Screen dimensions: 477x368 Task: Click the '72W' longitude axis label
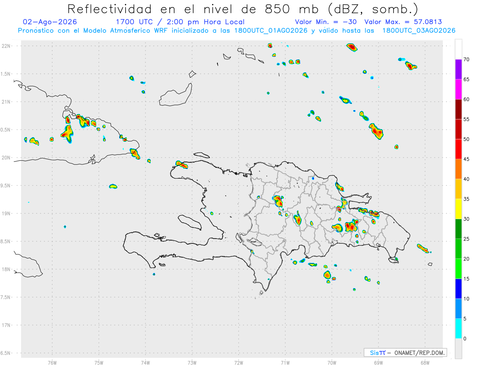point(238,362)
